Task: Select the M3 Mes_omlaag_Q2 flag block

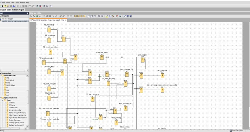Action: click(126, 108)
